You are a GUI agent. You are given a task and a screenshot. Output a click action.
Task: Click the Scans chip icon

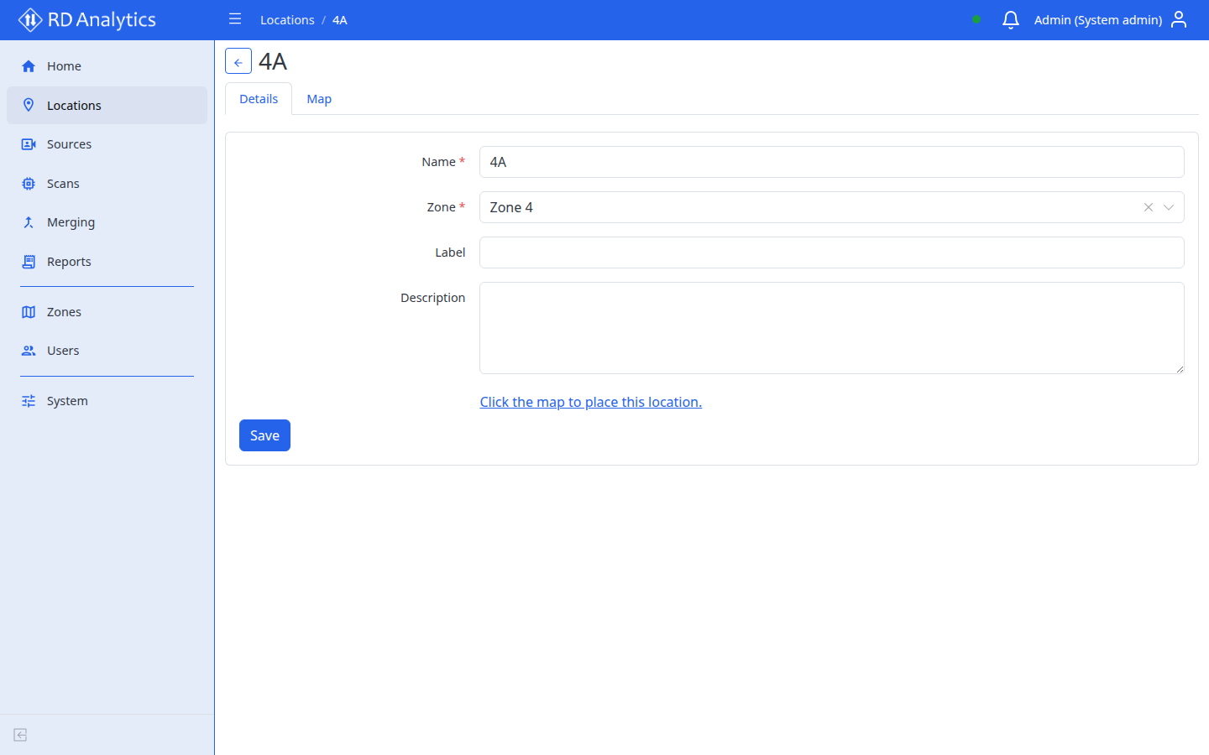(29, 184)
